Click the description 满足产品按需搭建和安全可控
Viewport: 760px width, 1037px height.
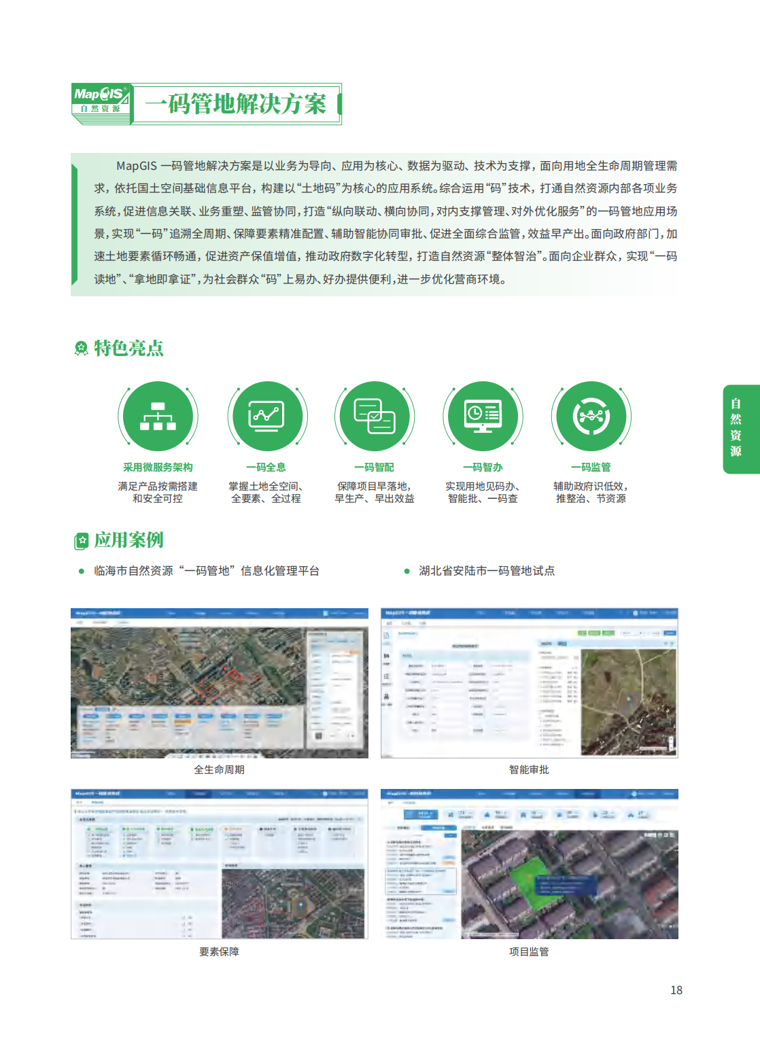click(158, 493)
